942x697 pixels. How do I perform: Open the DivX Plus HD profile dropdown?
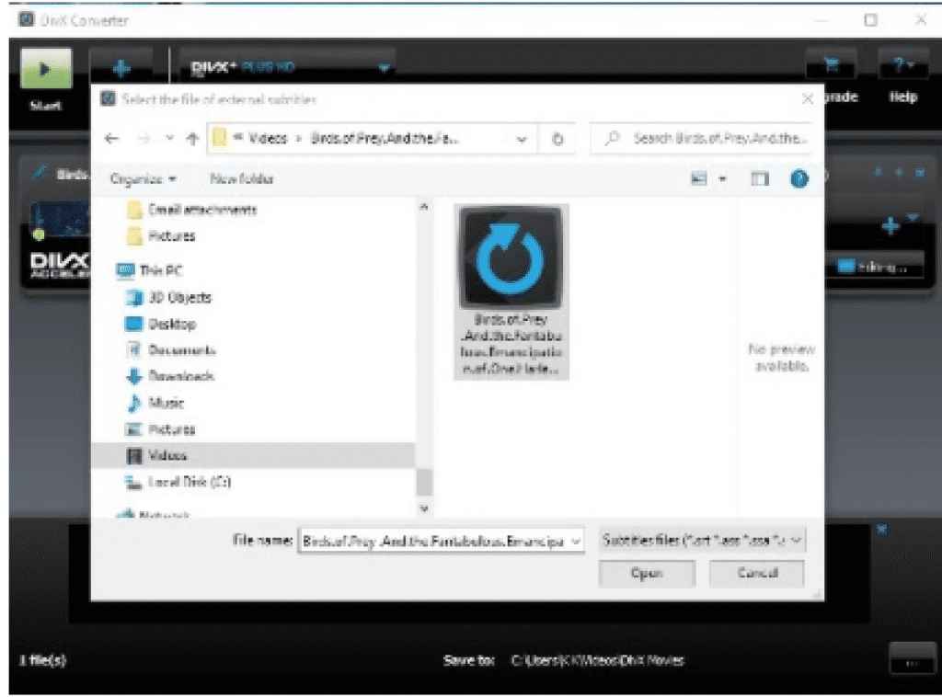click(287, 67)
